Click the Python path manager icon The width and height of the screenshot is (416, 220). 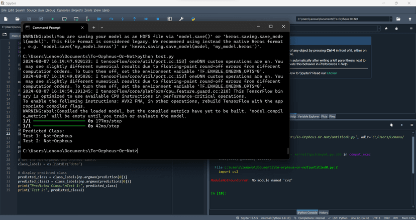pos(193,19)
